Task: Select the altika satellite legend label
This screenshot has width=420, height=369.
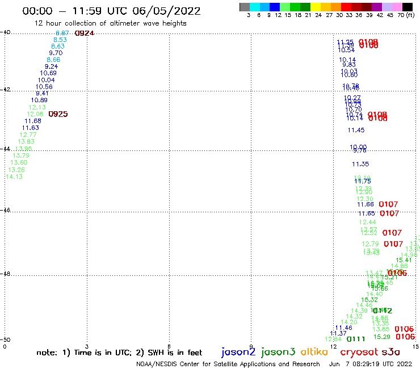Action: click(x=314, y=352)
